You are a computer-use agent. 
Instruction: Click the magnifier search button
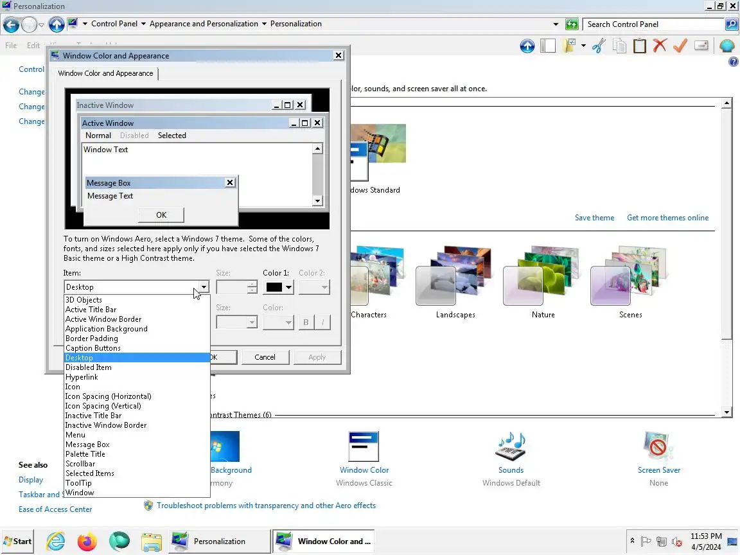coord(731,24)
